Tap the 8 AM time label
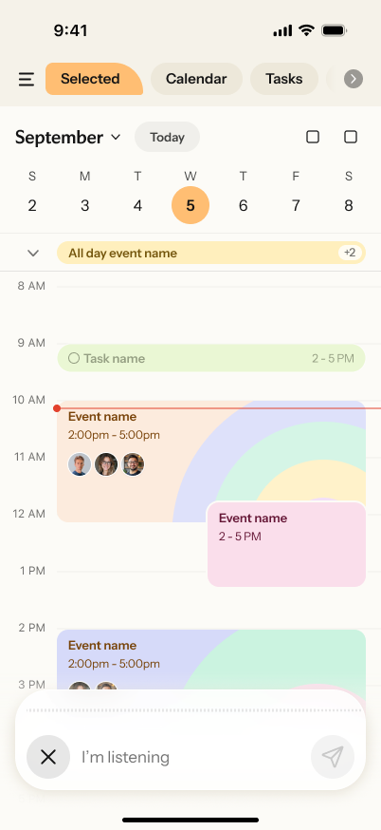381x830 pixels. pos(31,286)
